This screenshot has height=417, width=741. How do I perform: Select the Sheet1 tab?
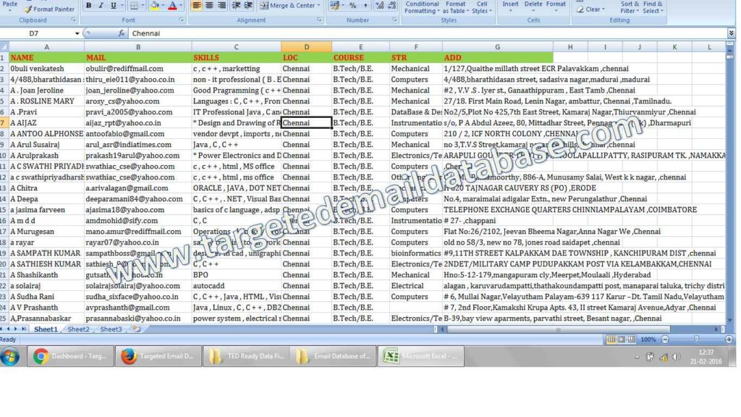[x=46, y=329]
